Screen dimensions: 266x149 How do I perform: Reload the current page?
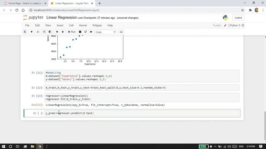click(17, 10)
